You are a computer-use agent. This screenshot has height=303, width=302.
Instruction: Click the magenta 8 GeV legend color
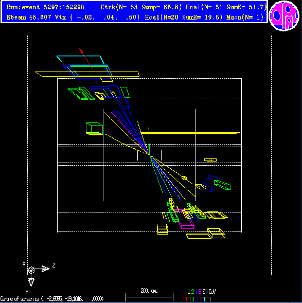point(200,291)
